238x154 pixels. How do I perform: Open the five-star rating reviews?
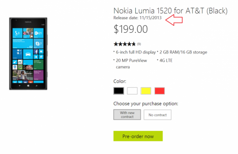(x=124, y=44)
